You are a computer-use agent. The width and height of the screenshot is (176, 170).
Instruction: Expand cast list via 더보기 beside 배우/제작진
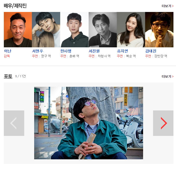click(x=168, y=6)
